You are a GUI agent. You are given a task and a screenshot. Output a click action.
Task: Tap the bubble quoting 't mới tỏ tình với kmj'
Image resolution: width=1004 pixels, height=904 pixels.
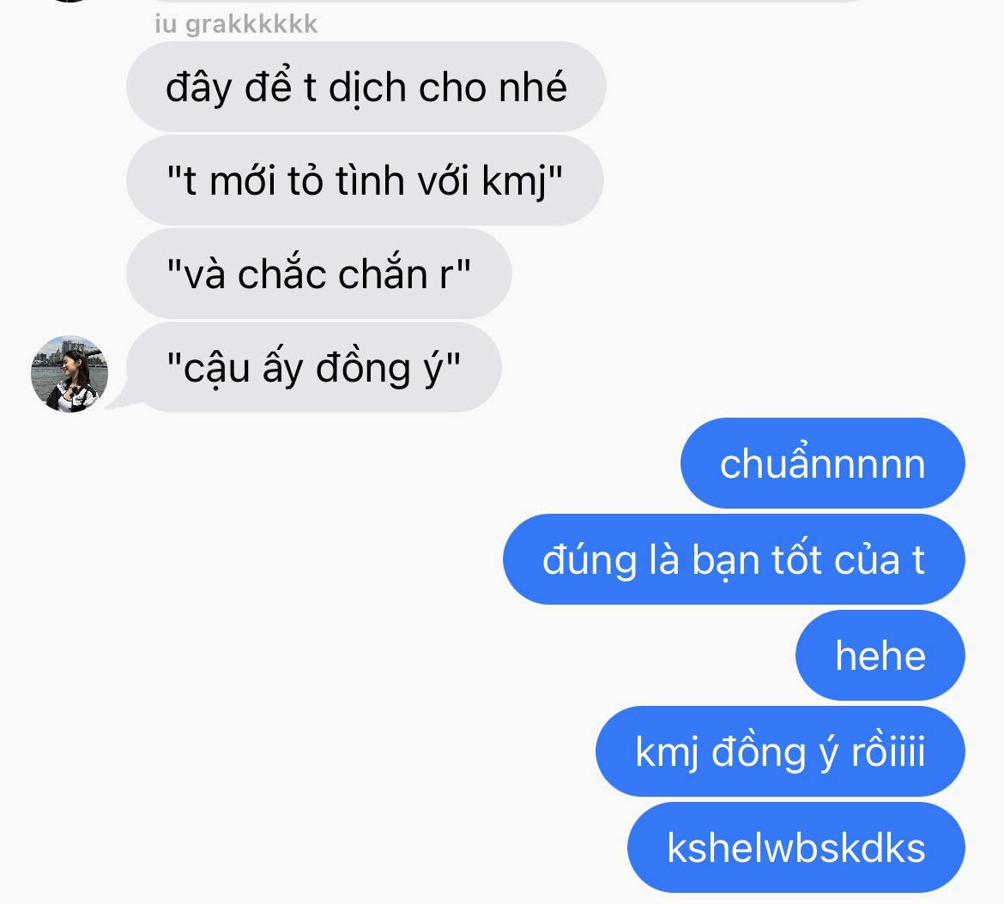(365, 180)
